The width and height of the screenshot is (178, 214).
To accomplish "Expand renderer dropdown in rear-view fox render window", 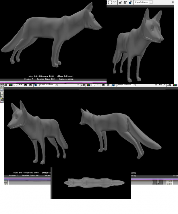I will [x=134, y=85].
